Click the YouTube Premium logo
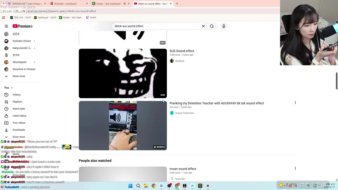The image size is (338, 190). 22,26
